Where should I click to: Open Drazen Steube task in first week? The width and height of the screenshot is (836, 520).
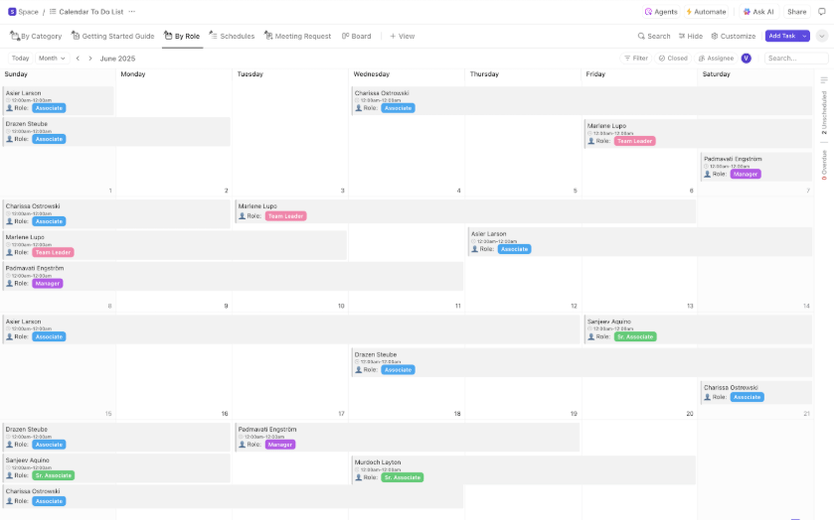(x=116, y=131)
